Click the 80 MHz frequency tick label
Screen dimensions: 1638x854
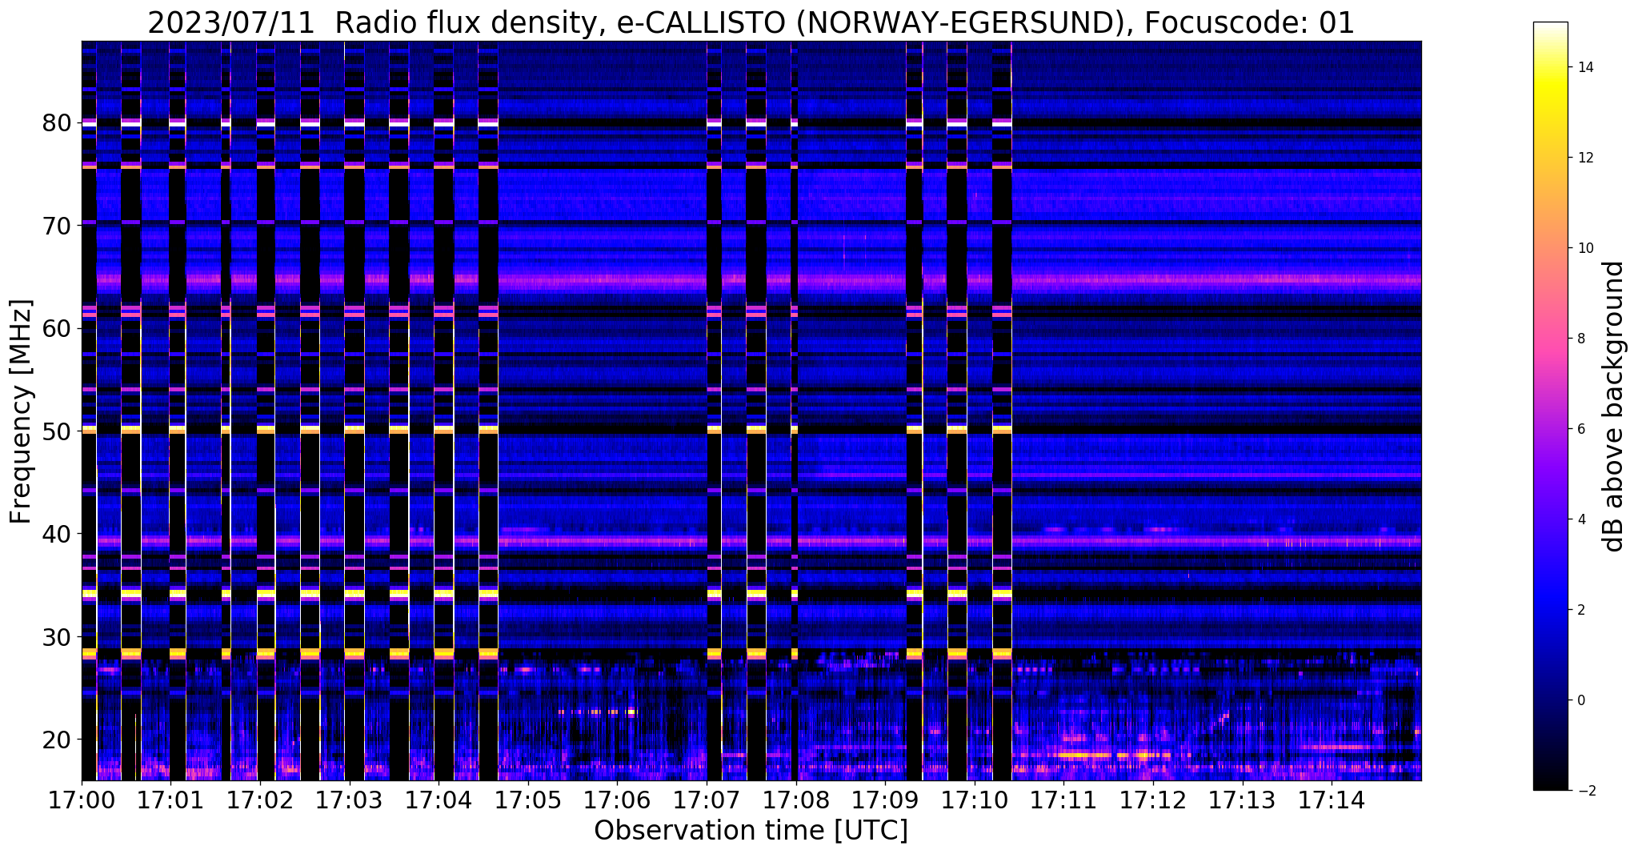pyautogui.click(x=56, y=123)
